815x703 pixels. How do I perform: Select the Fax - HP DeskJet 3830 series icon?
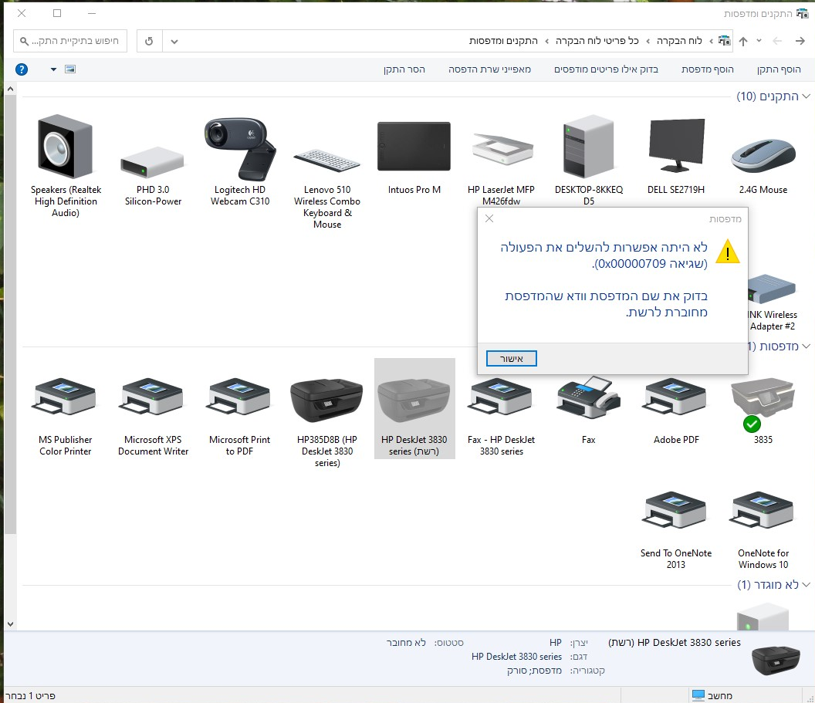pyautogui.click(x=501, y=396)
